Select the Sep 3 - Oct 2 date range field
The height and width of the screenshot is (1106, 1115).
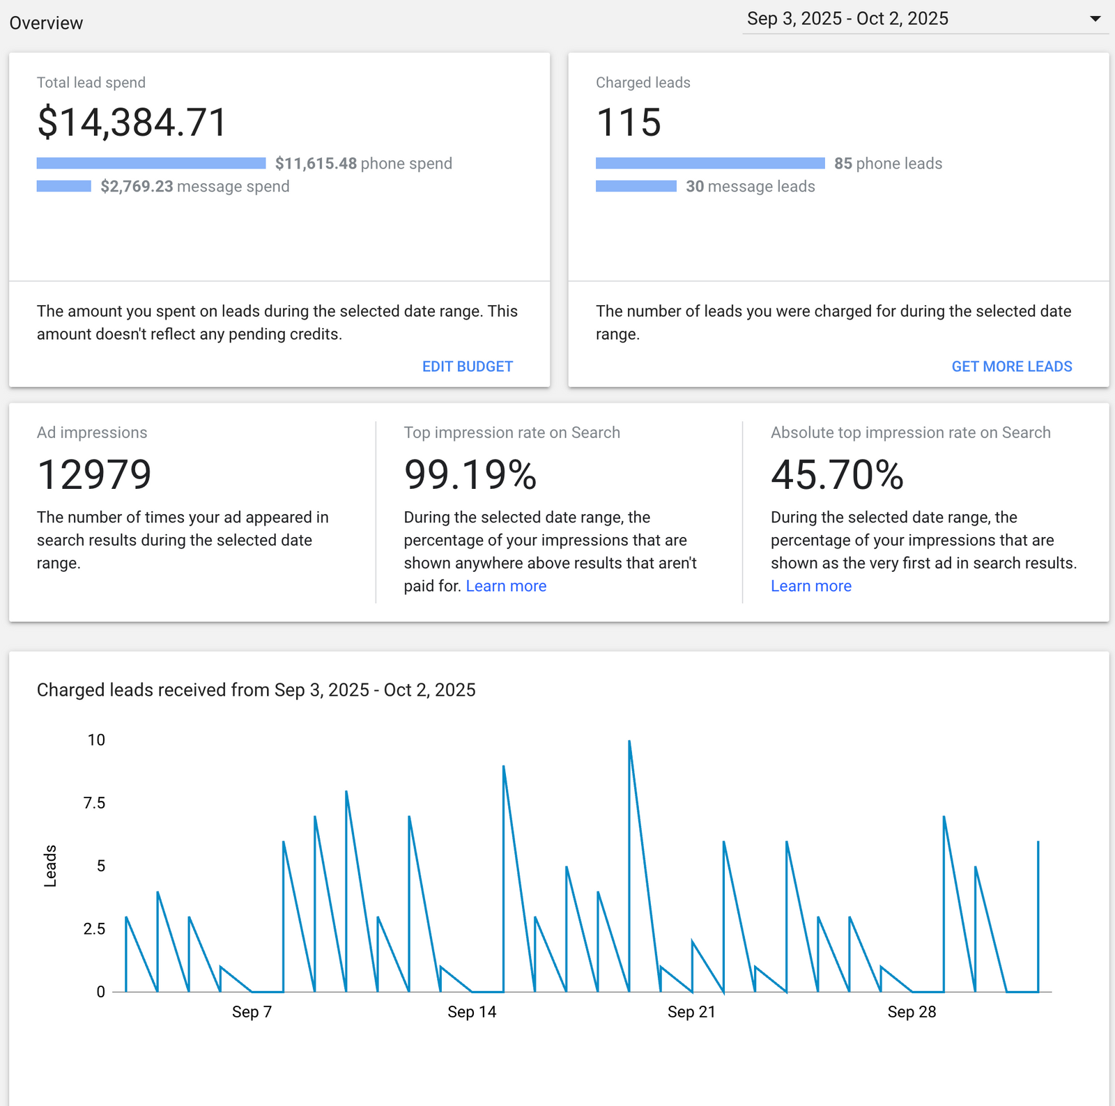[925, 19]
